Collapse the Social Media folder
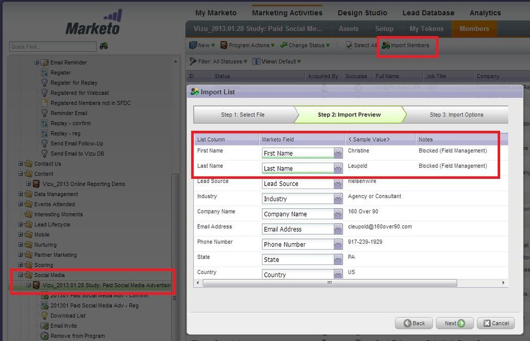This screenshot has height=341, width=530. (21, 275)
